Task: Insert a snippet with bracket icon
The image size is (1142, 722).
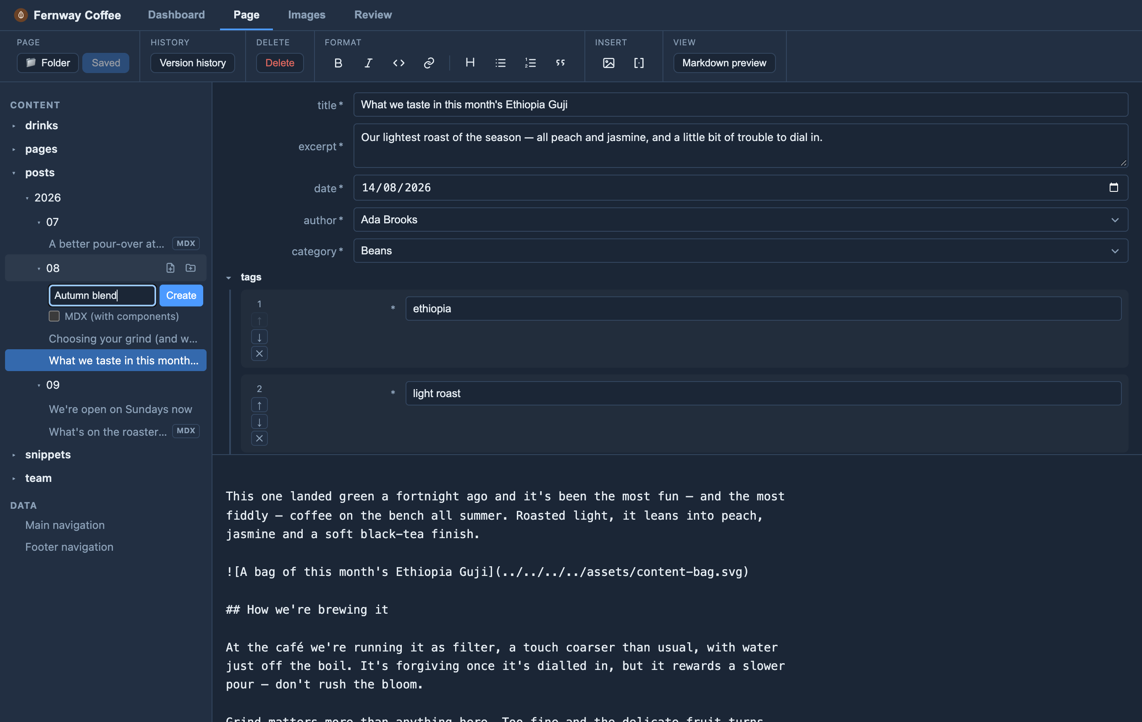Action: (x=639, y=63)
